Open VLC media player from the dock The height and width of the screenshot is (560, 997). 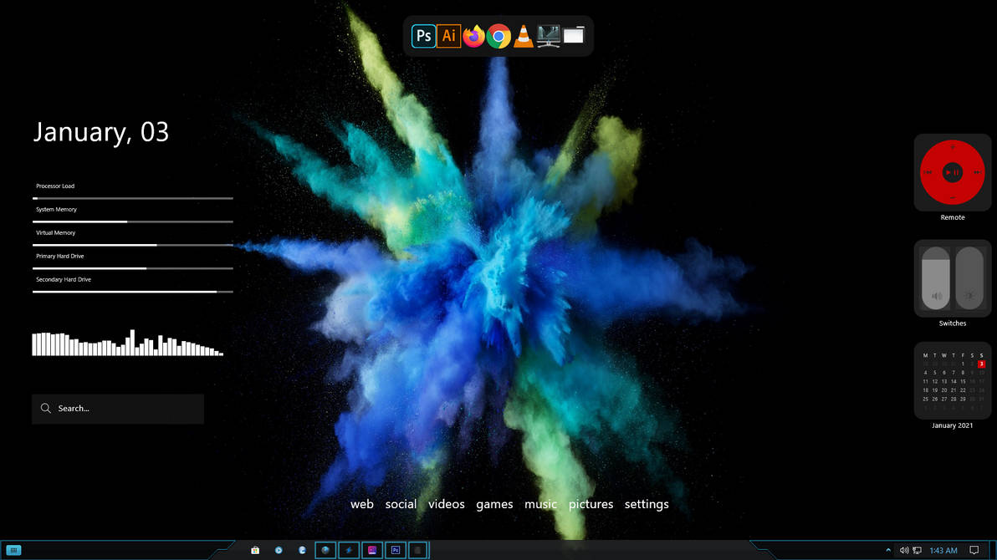pos(524,36)
